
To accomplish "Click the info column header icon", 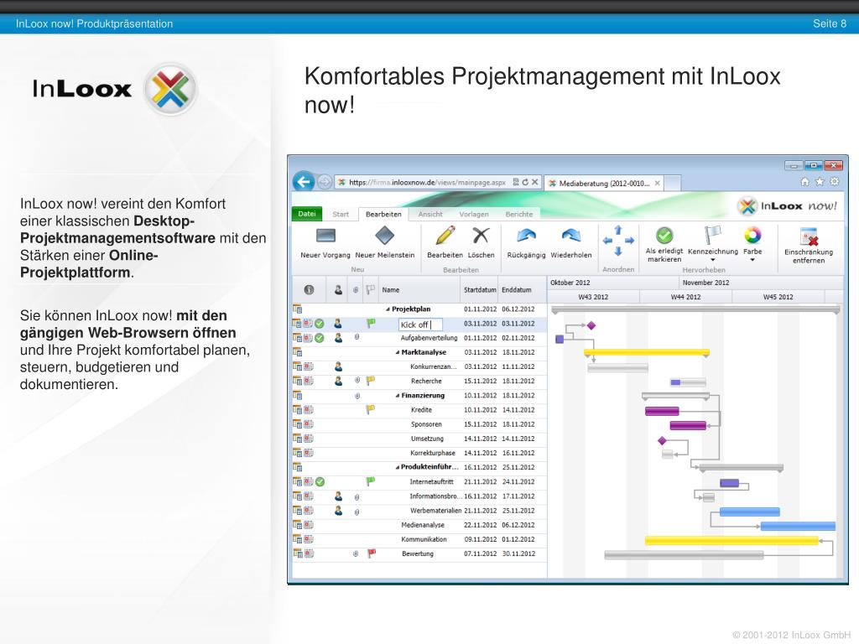I will 309,289.
